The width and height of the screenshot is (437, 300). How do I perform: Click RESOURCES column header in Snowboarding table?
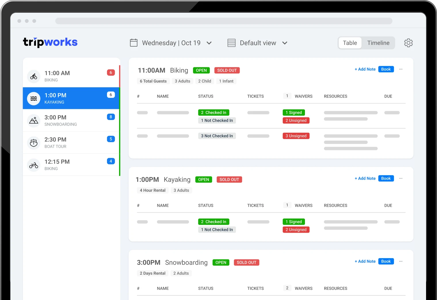(335, 288)
